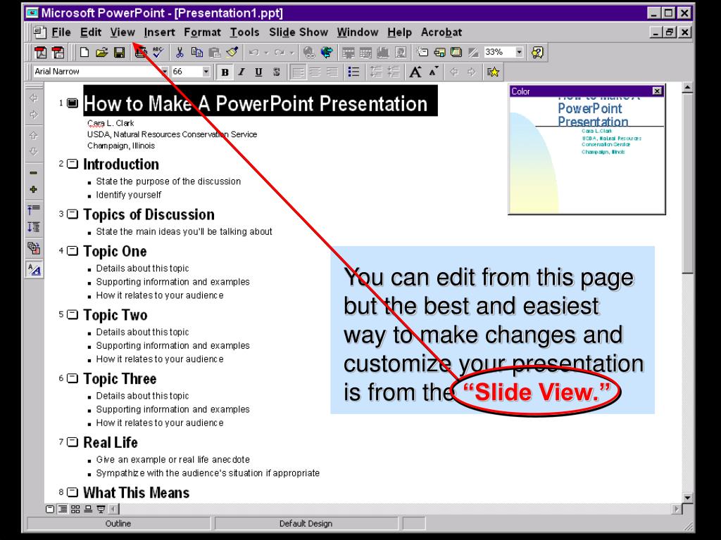The height and width of the screenshot is (540, 721).
Task: Open the Insert menu
Action: click(x=159, y=32)
